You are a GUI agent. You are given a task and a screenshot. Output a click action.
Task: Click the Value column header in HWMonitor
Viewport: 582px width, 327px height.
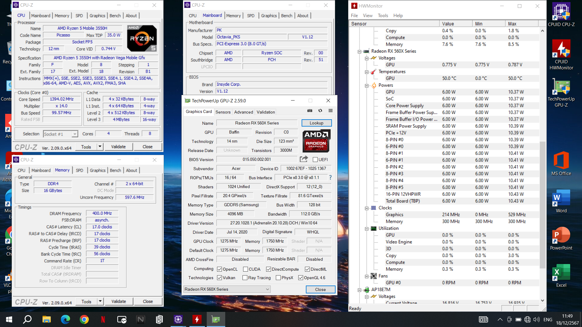pos(456,24)
